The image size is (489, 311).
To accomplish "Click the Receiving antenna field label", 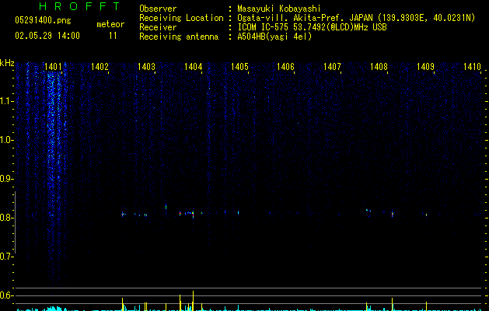I will click(x=179, y=37).
